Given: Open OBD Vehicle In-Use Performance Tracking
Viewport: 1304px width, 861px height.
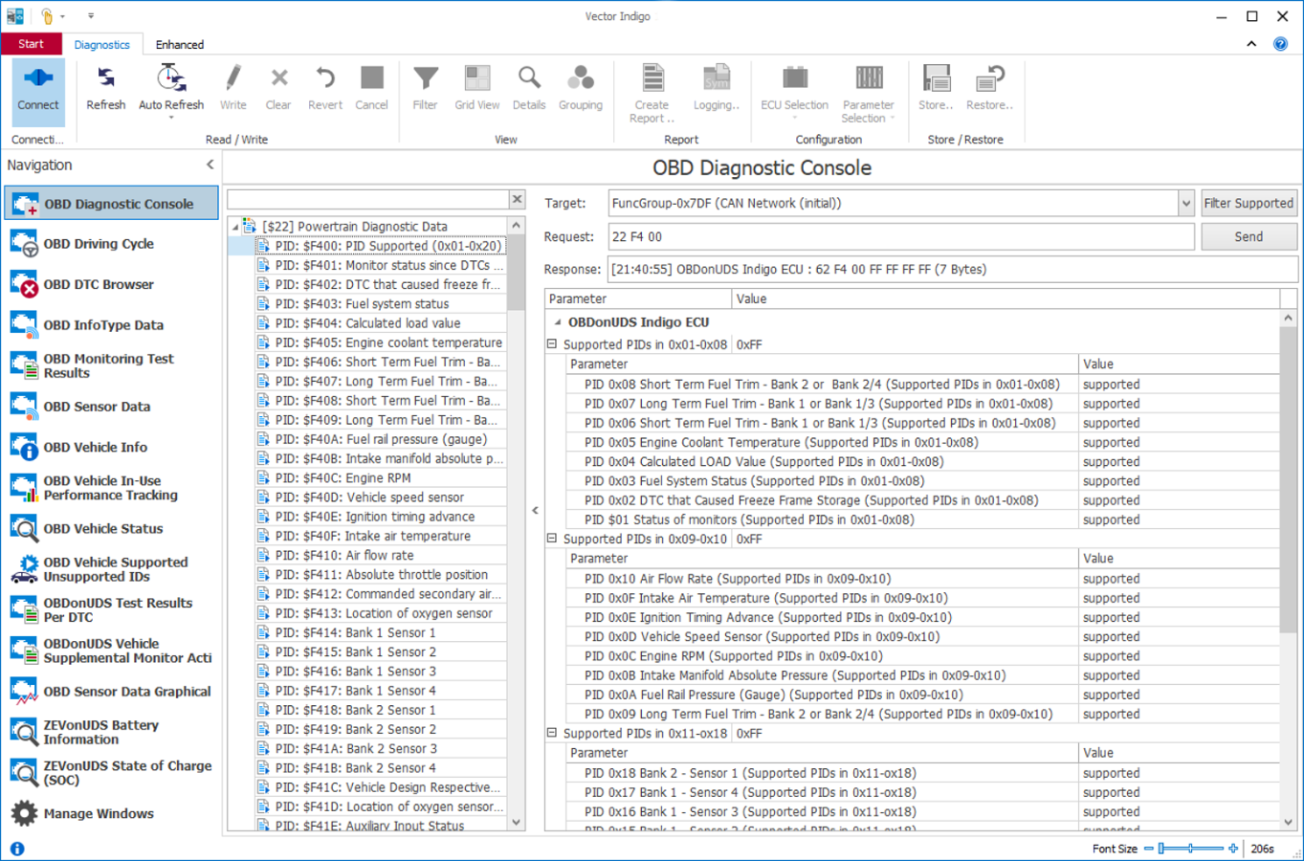Looking at the screenshot, I should point(111,488).
